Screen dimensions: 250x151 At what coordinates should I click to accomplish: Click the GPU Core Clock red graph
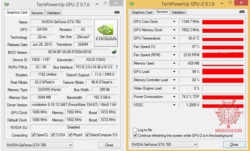[x=223, y=22]
